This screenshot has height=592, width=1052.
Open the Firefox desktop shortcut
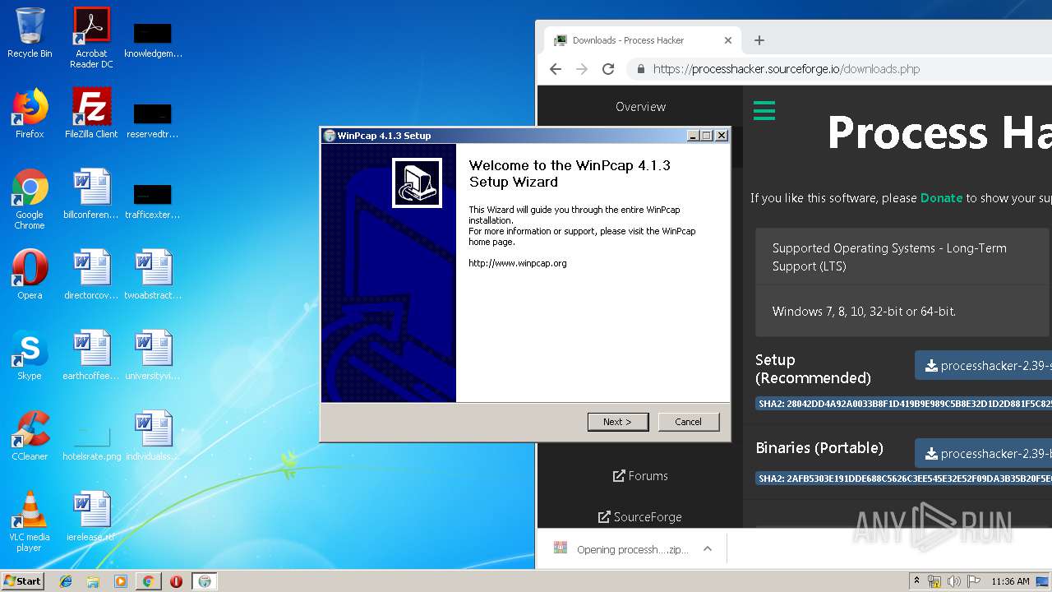30,113
